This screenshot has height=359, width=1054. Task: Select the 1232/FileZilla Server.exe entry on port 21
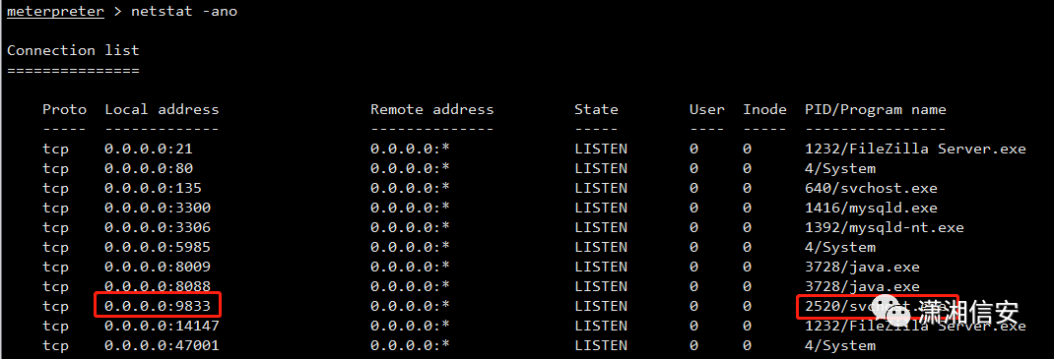[x=915, y=149]
